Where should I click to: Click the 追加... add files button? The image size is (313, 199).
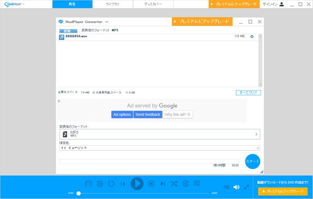point(68,31)
